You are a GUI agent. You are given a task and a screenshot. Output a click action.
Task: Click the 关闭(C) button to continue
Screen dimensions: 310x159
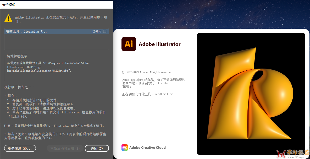point(97,148)
